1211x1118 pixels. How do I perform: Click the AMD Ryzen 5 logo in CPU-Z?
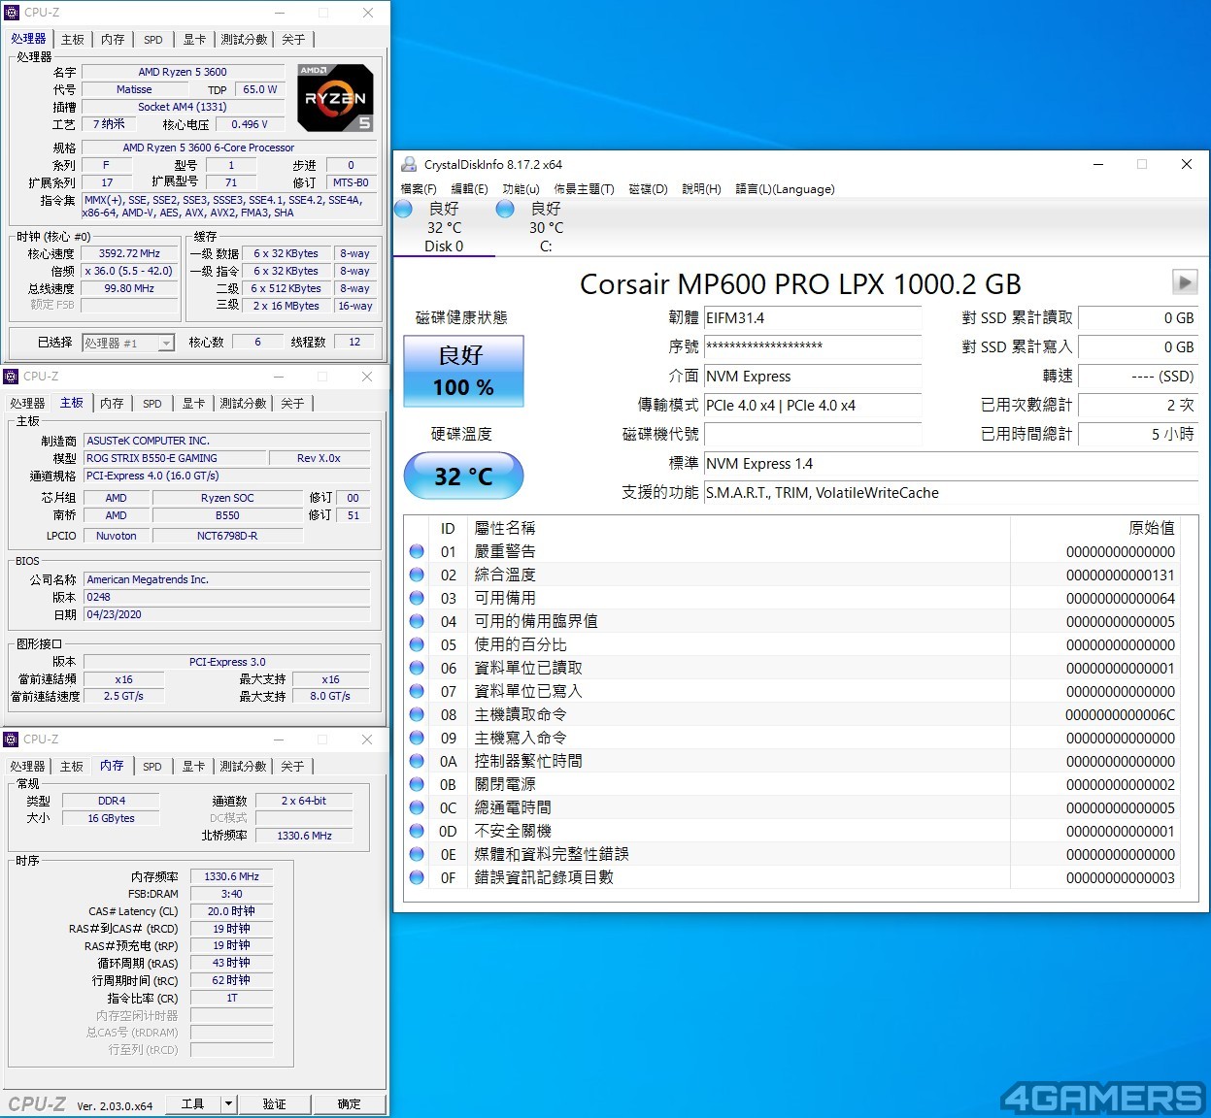[x=335, y=98]
